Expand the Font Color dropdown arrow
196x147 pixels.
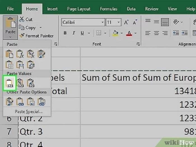136,33
